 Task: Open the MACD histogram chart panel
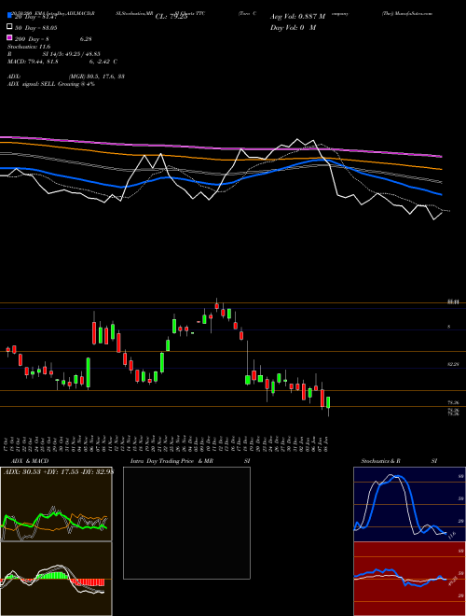[x=56, y=579]
